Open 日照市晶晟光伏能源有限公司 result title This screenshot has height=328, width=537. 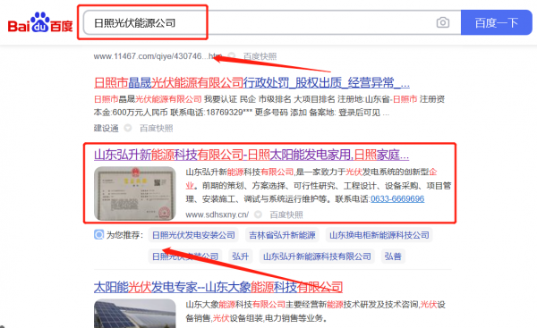pos(251,83)
